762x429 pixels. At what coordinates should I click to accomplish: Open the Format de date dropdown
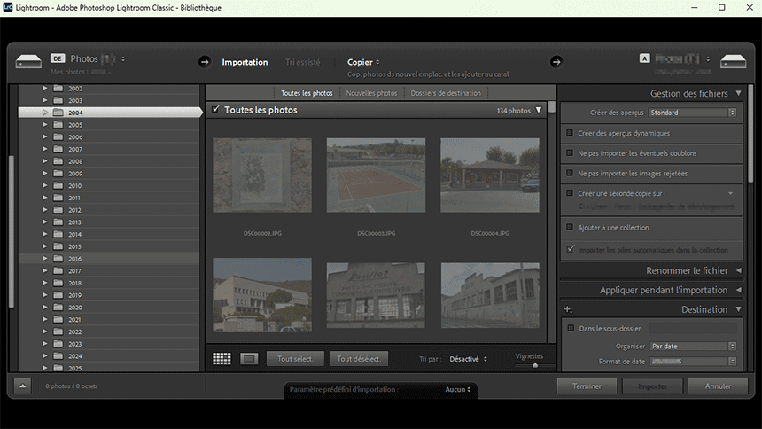(694, 362)
